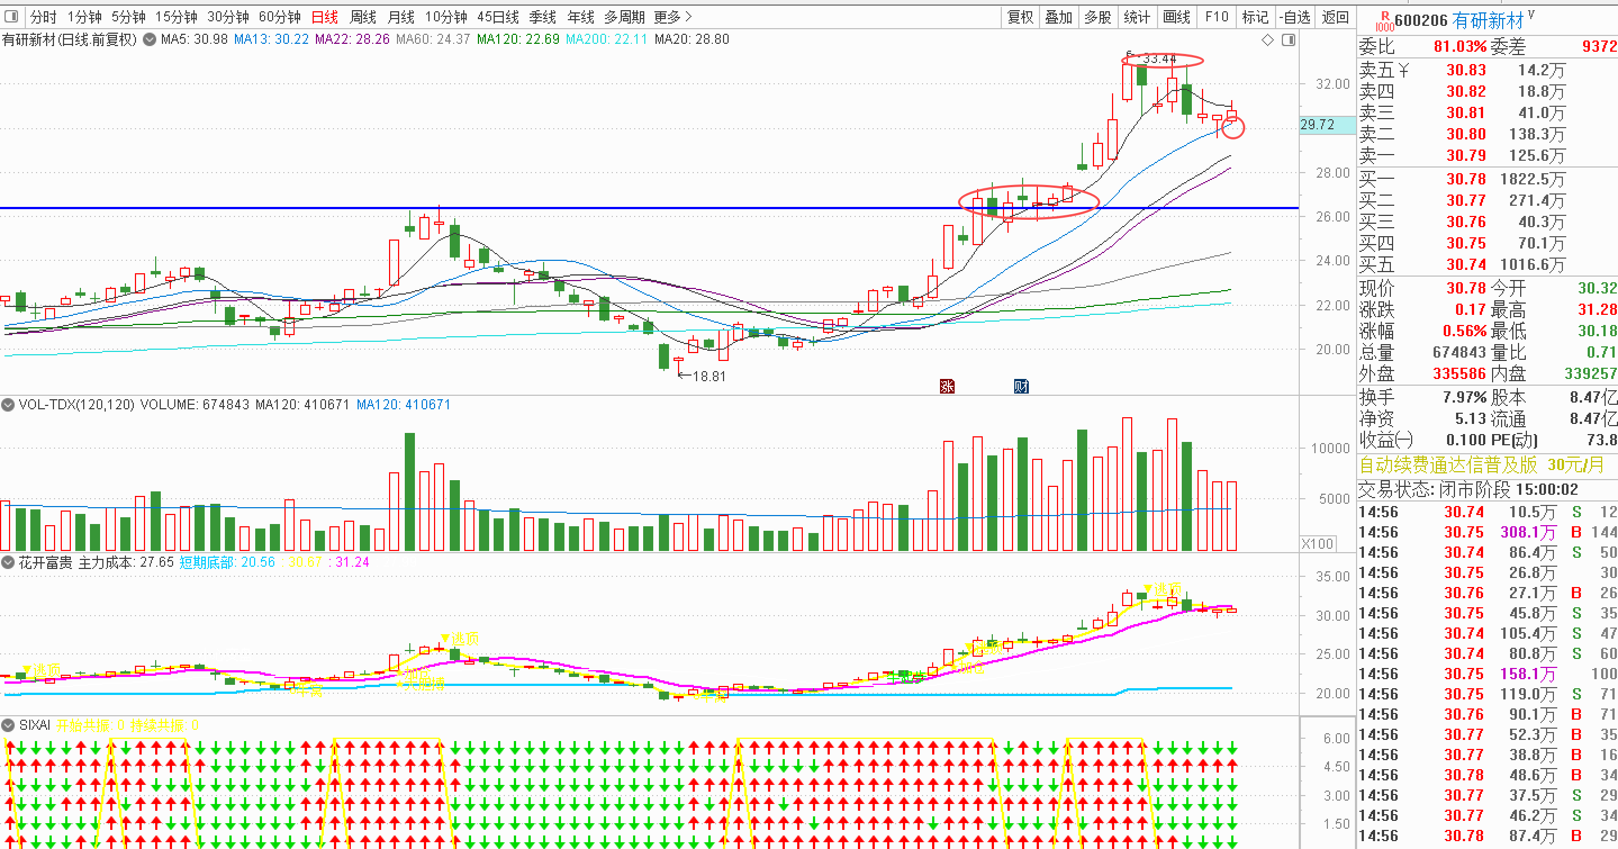The image size is (1618, 849).
Task: Click the blue horizontal resistance line
Action: tap(649, 208)
